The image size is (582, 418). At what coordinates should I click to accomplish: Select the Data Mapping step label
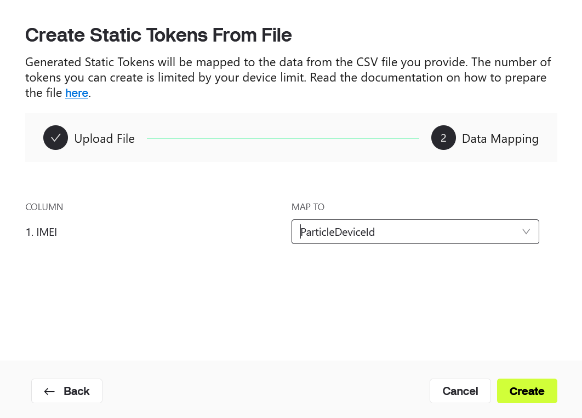(x=500, y=138)
